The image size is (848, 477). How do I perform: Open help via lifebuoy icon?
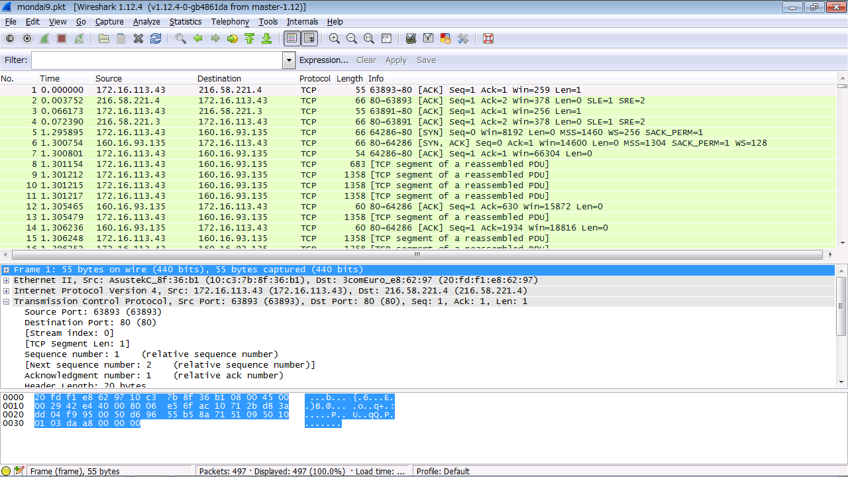[488, 38]
